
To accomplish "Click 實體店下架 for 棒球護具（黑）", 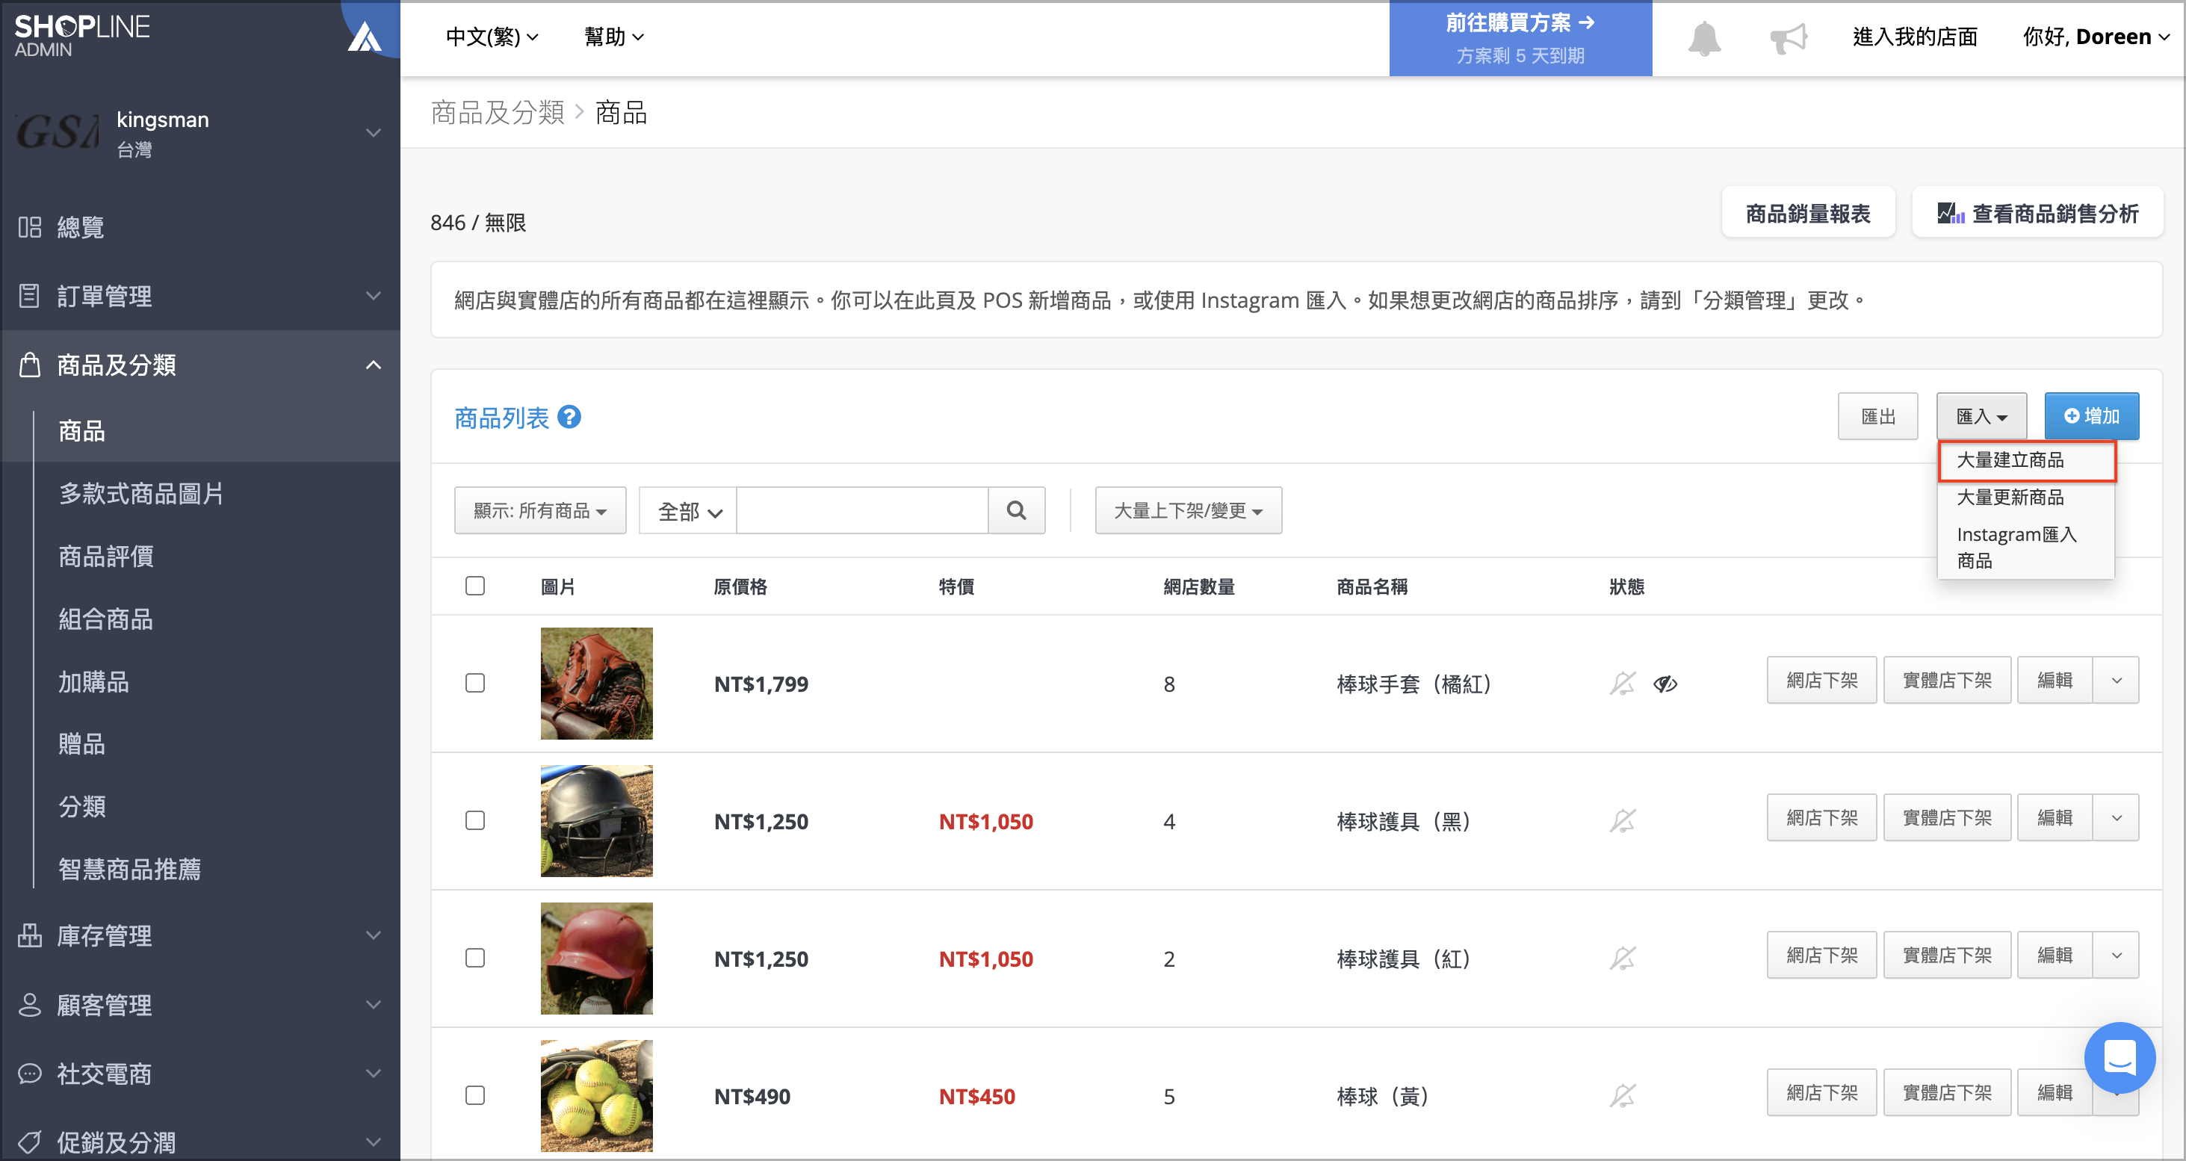I will click(1947, 817).
